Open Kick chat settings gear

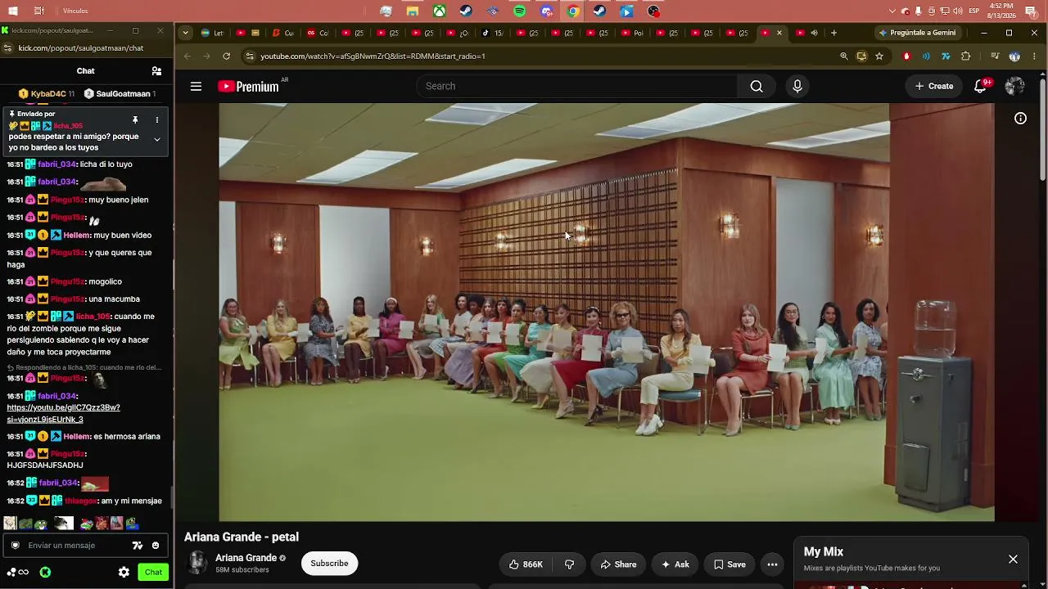tap(124, 573)
